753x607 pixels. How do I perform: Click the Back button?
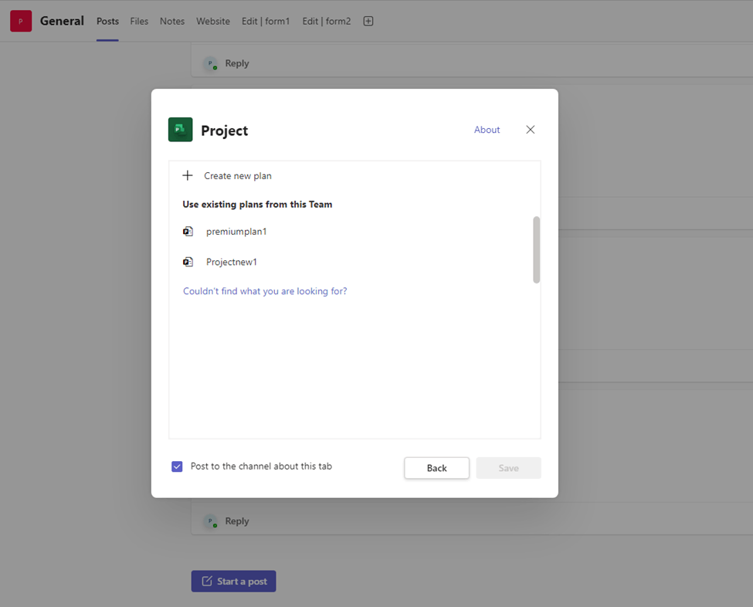(436, 468)
